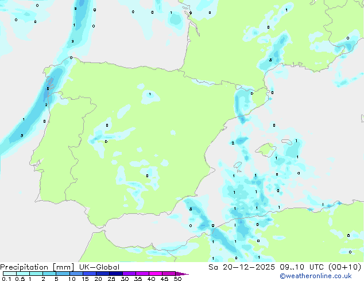Click the "Precipitation [mm]" title text
Image resolution: width=364 pixels, height=281 pixels.
tap(37, 267)
